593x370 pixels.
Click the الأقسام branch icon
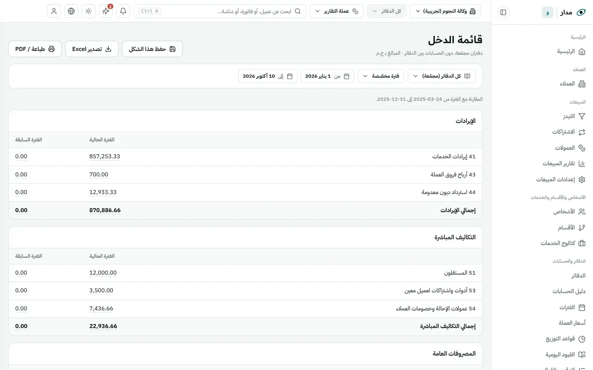pyautogui.click(x=582, y=228)
